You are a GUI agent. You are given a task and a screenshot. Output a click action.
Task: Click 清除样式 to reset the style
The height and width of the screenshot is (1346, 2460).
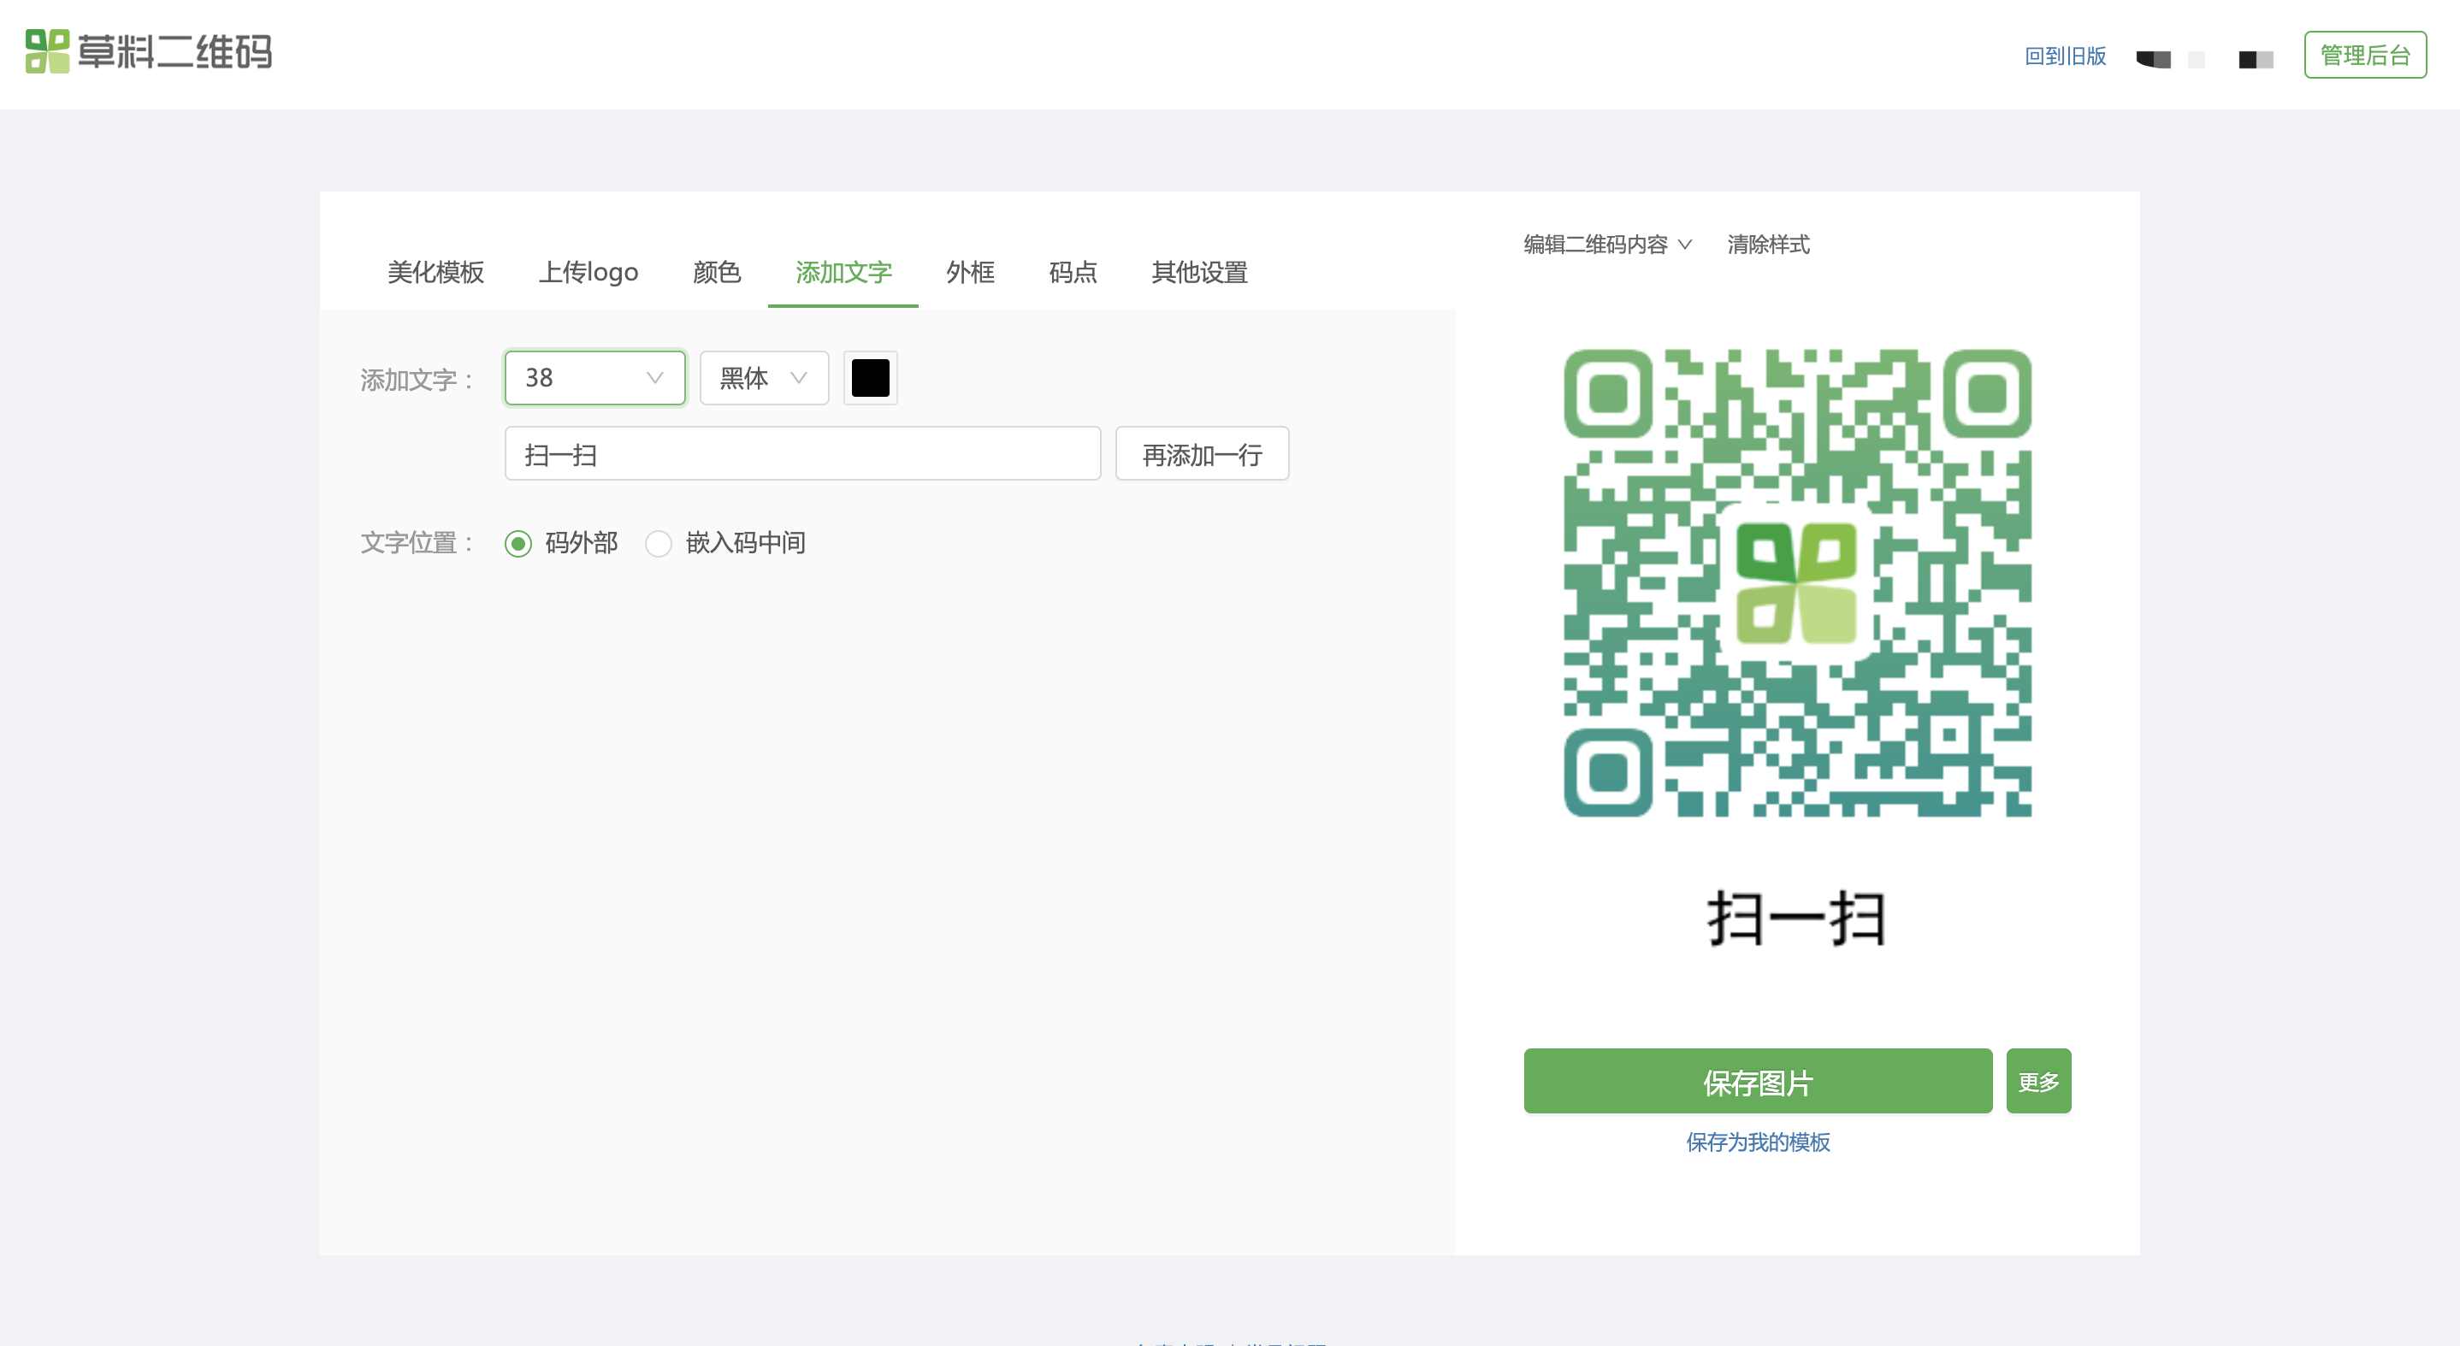(1769, 245)
